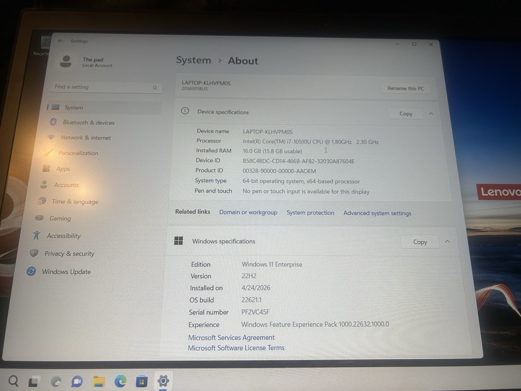Open File Explorer from the taskbar
521x391 pixels.
click(99, 381)
